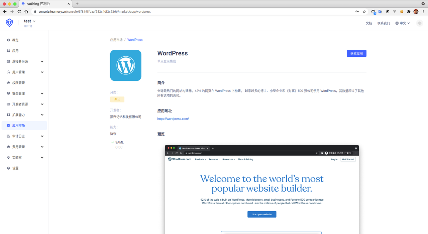
Task: Click the 蒸汽记忆科技有限公司 developer name
Action: [x=126, y=117]
